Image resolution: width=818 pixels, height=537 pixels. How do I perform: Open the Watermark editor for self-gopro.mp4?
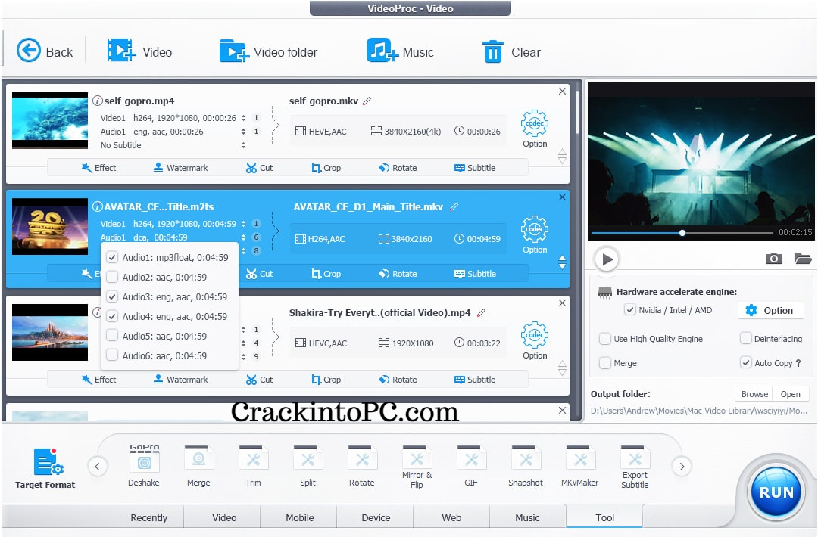click(180, 168)
